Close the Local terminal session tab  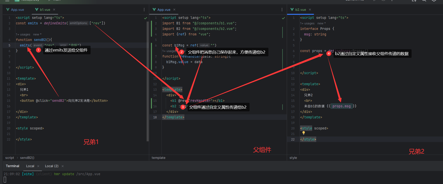pos(38,166)
